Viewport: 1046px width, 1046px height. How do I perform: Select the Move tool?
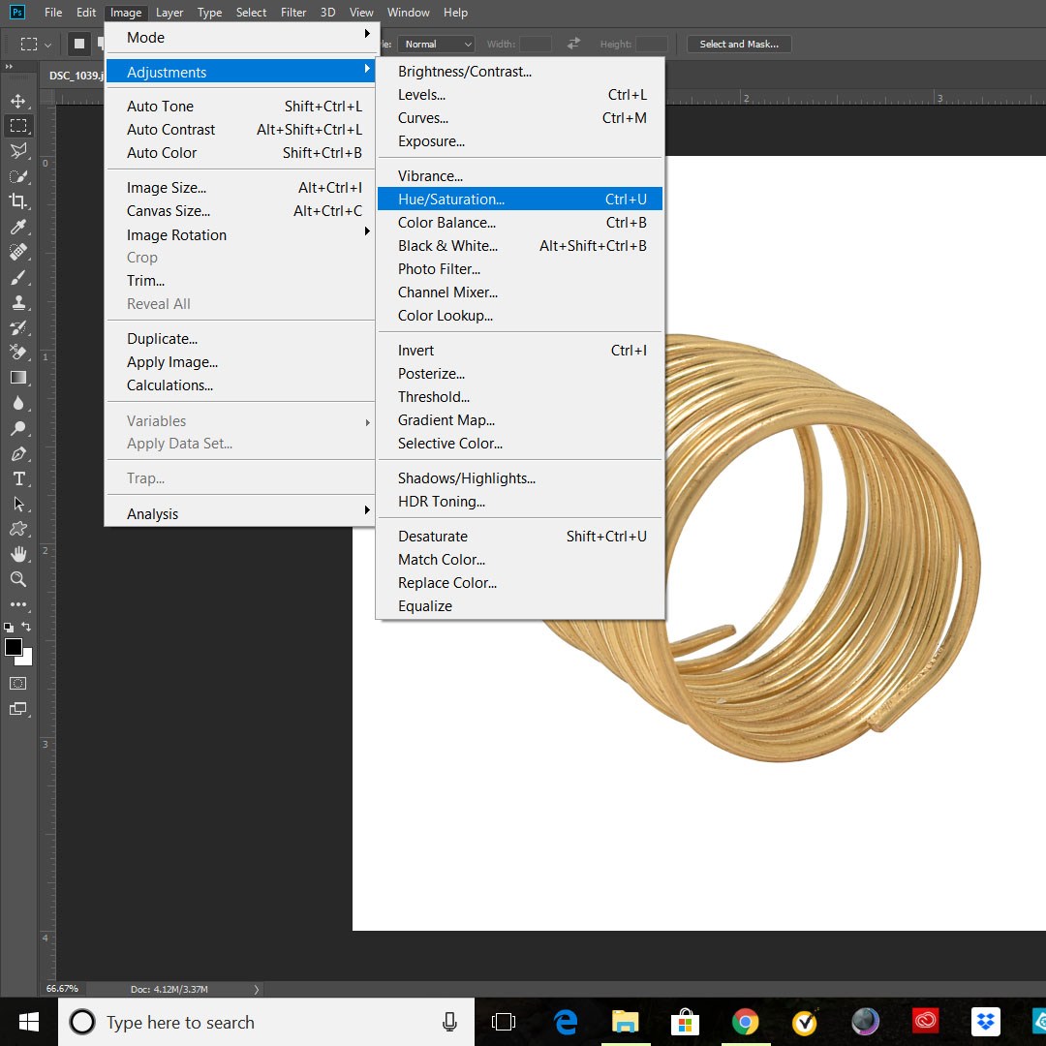pyautogui.click(x=17, y=101)
